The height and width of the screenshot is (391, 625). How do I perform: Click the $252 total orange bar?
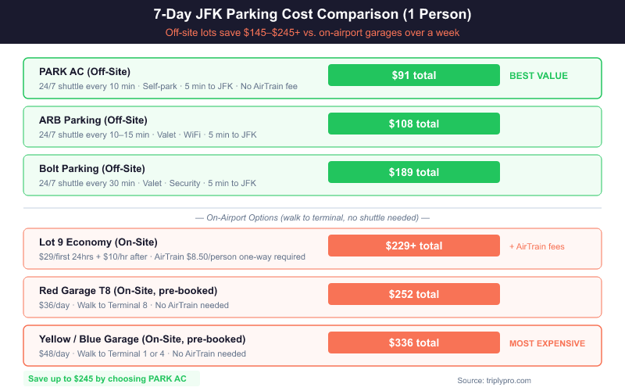point(413,294)
